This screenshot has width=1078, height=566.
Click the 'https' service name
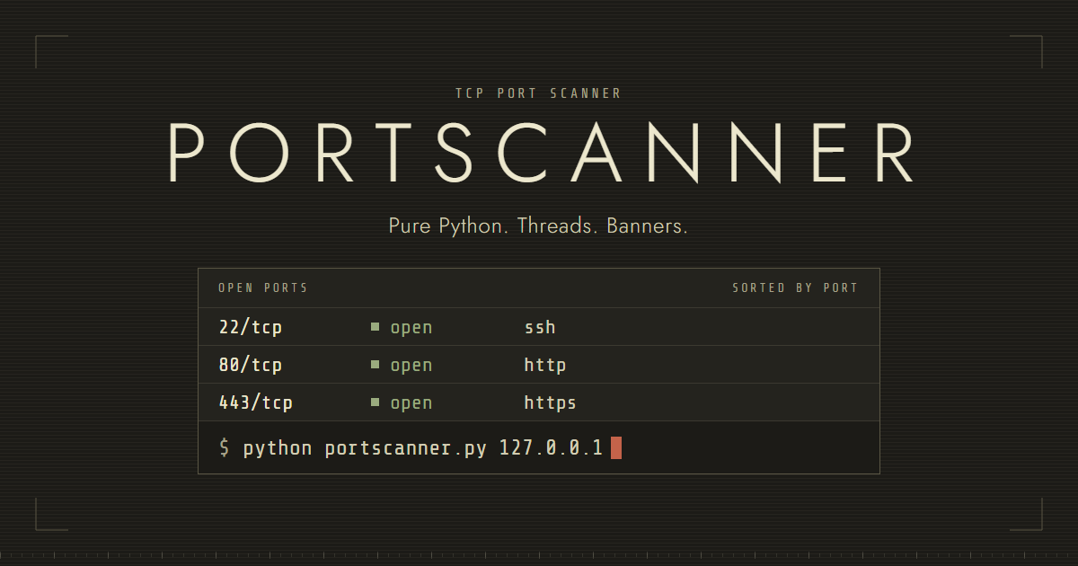coord(551,403)
